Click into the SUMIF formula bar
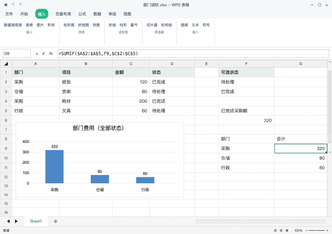The image size is (332, 234). 193,53
